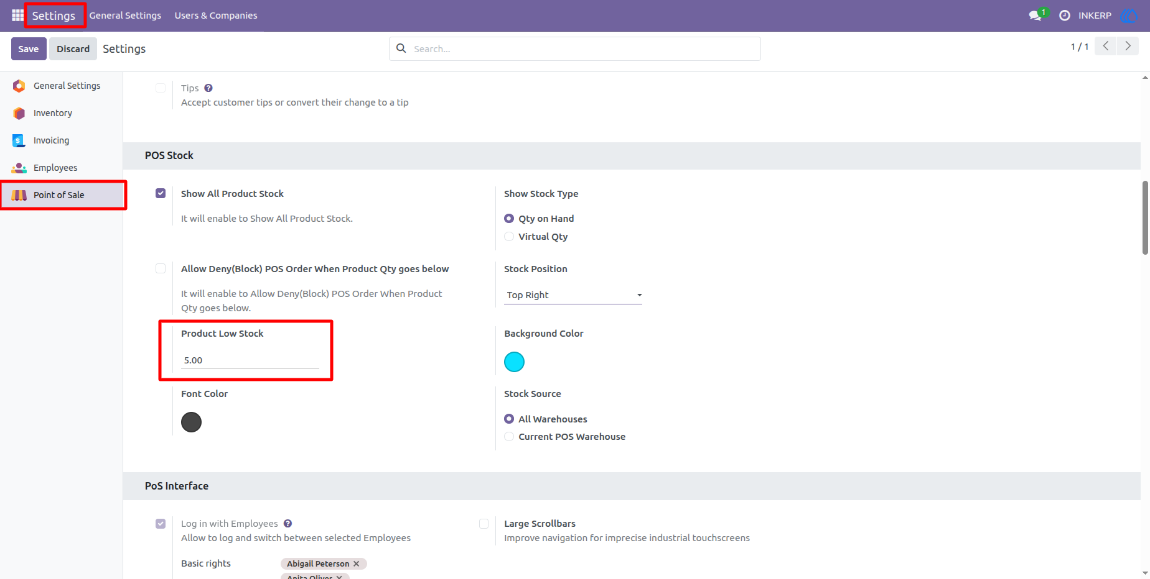Click the help icon next to Tips
Viewport: 1150px width, 579px height.
pos(208,88)
